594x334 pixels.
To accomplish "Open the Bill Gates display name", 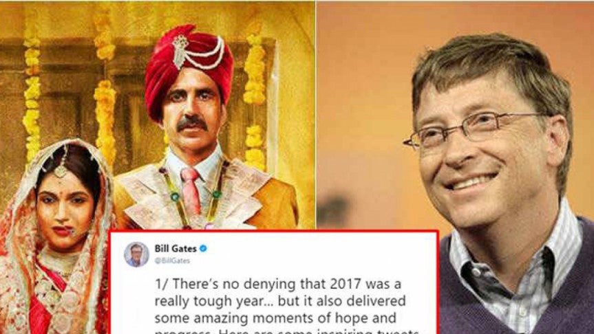I will [x=176, y=249].
